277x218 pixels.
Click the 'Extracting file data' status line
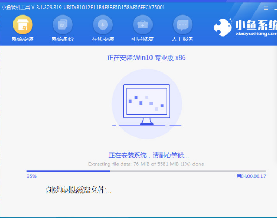click(x=146, y=164)
